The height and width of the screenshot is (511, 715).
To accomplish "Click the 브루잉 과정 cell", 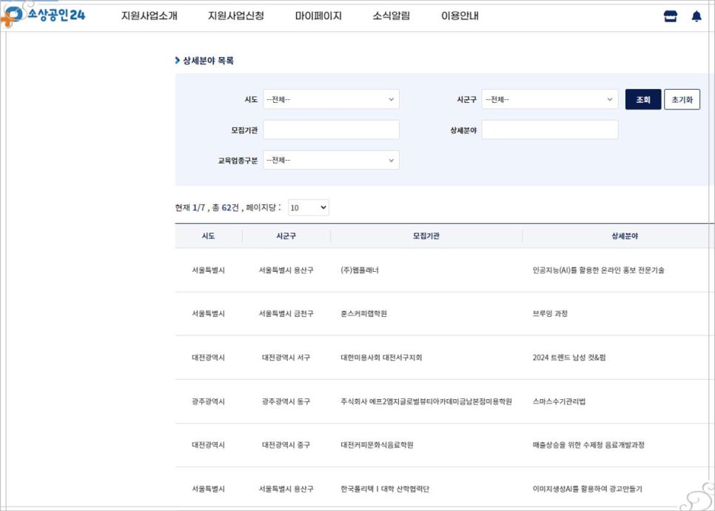I will [550, 313].
